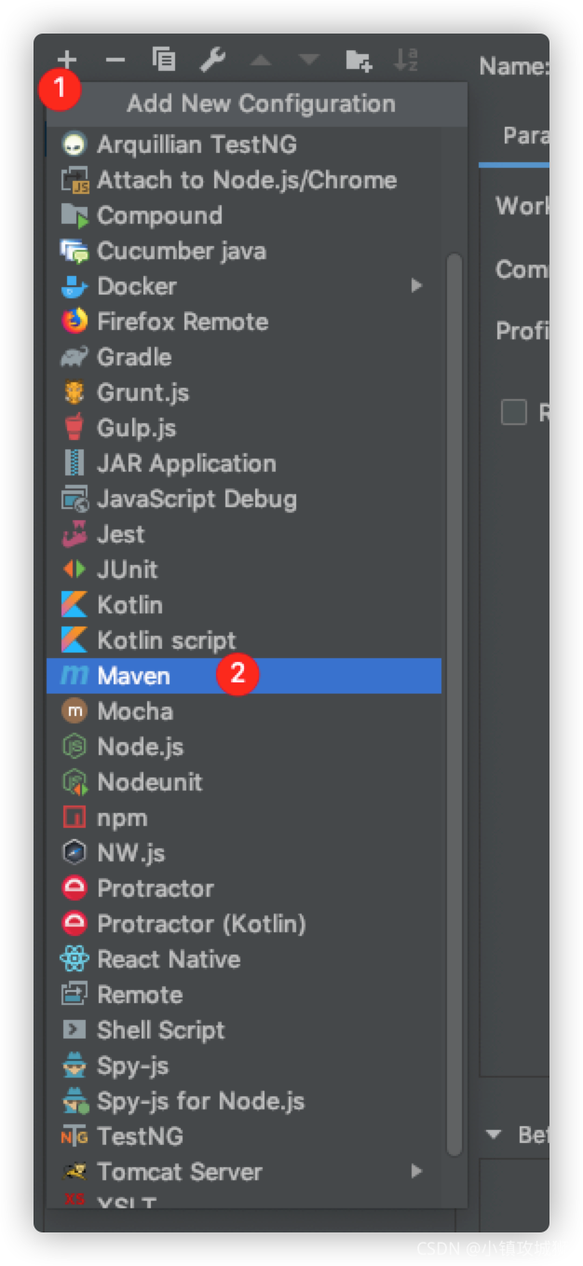Viewport: 583px width, 1266px height.
Task: Click the plus Add configuration button
Action: tap(67, 61)
